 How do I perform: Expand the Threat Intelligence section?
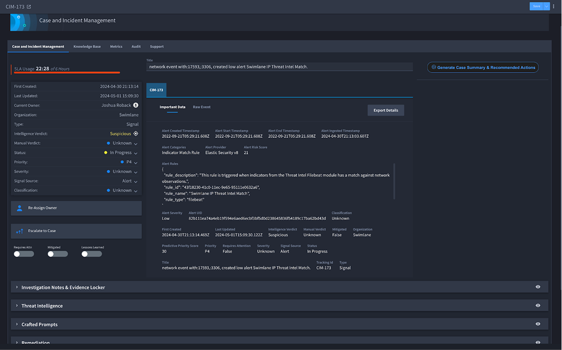point(17,306)
